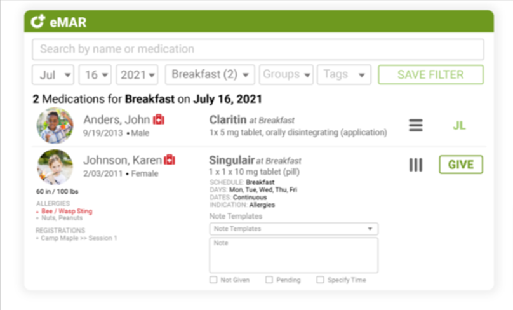Enable the Specify Time checkbox
Image resolution: width=513 pixels, height=310 pixels.
[320, 280]
